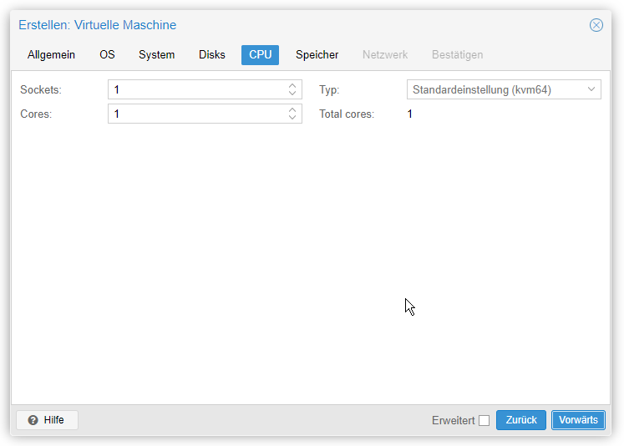Go to the System tab

[156, 55]
